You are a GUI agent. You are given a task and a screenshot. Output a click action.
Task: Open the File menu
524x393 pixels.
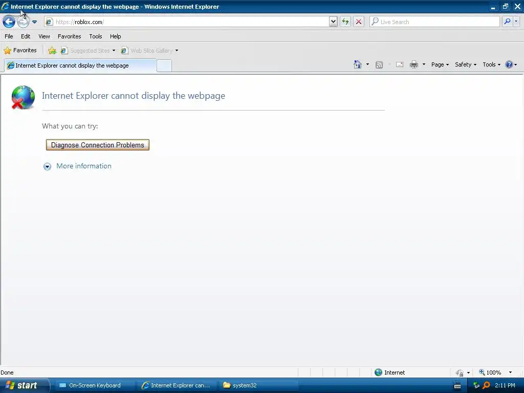[x=9, y=36]
